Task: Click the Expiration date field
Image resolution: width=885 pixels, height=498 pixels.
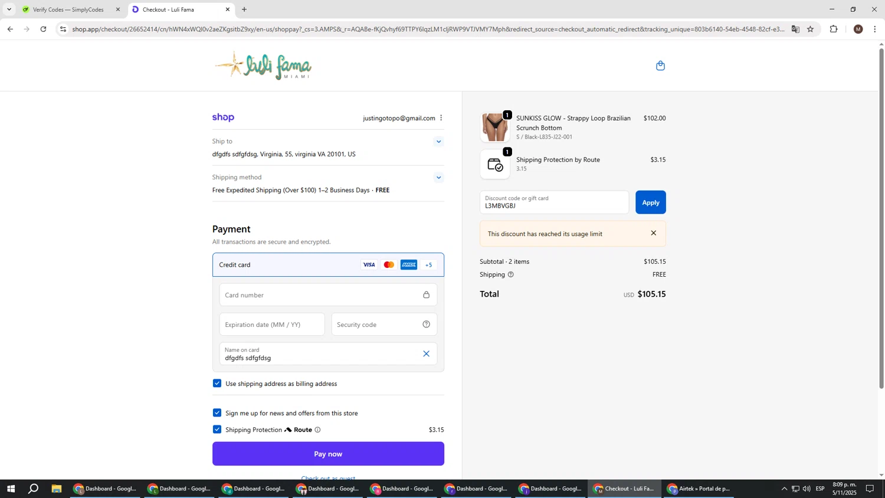Action: (x=272, y=325)
